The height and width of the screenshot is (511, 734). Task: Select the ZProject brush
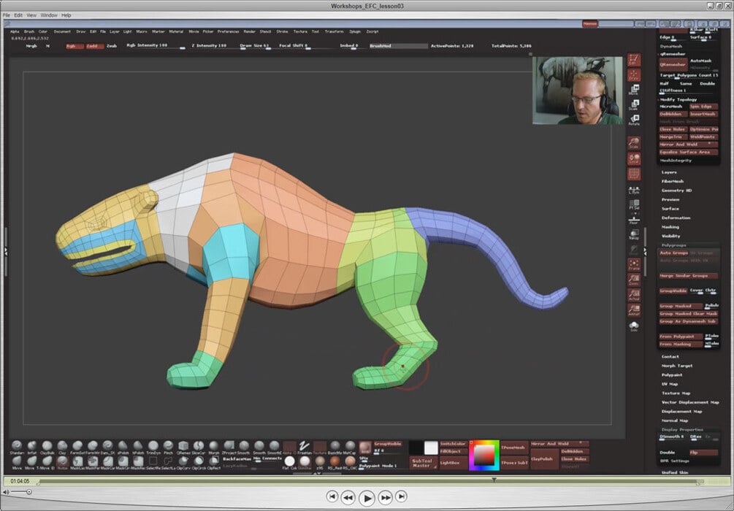[229, 447]
